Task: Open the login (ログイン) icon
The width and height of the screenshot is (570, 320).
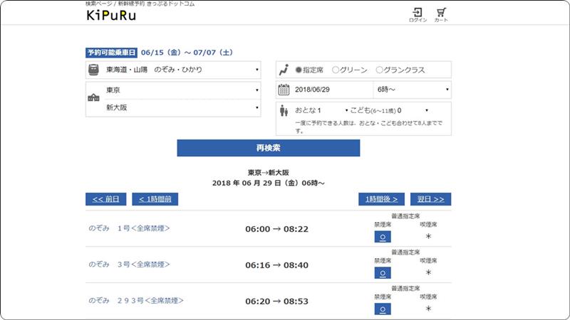Action: coord(418,15)
